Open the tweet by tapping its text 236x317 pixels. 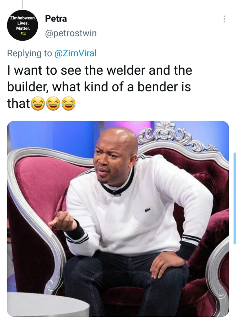click(100, 87)
